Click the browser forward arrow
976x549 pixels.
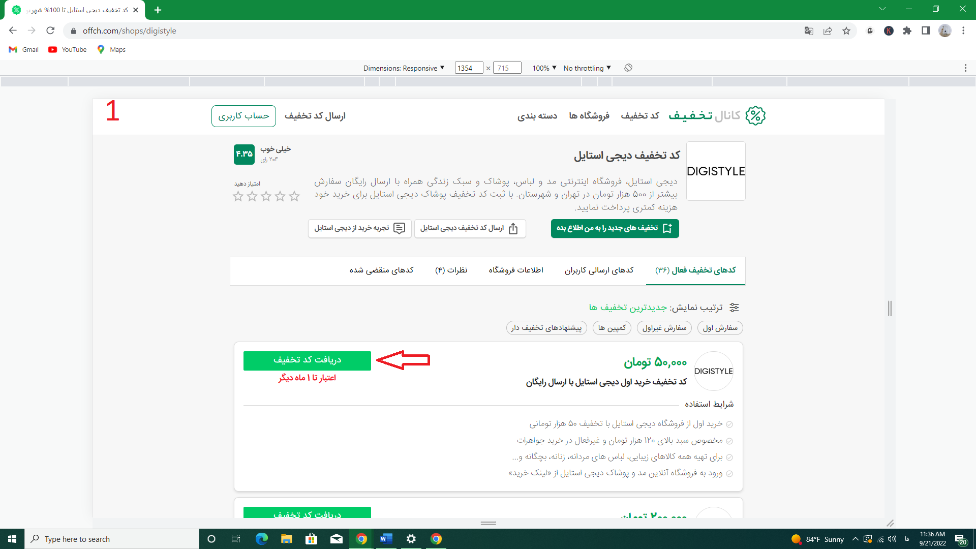(x=32, y=30)
